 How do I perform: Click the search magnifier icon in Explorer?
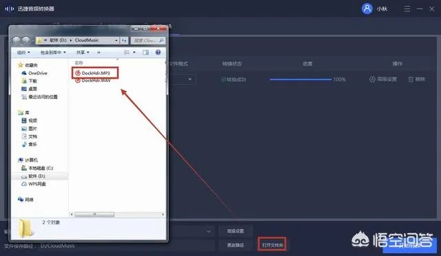[x=161, y=41]
